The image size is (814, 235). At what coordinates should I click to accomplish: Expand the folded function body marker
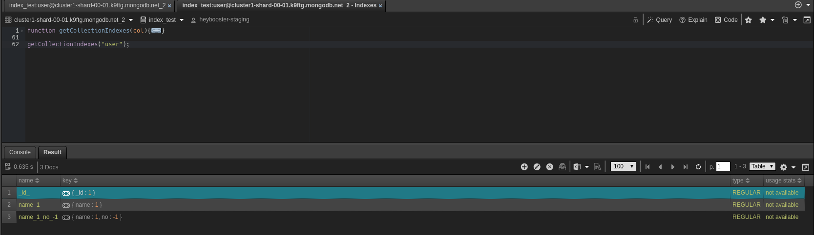click(156, 31)
